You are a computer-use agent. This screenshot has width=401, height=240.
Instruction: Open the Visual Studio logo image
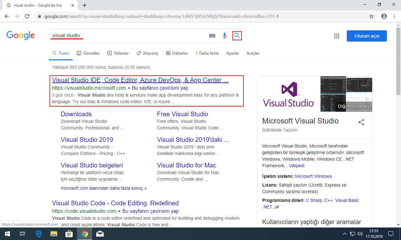coord(289,94)
